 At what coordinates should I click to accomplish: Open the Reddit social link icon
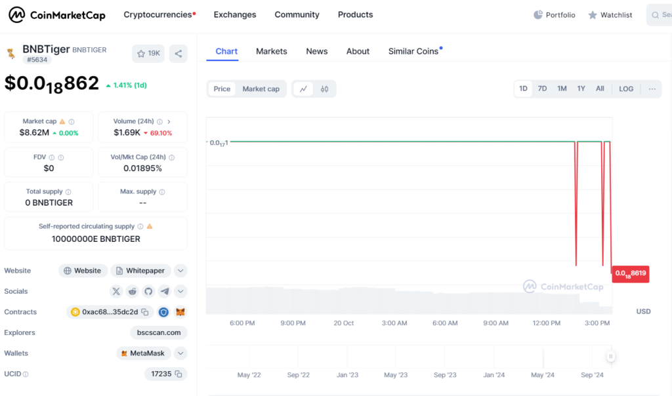133,291
